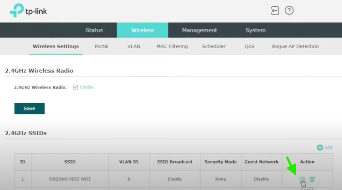342x190 pixels.
Task: Click the ONDONG PISO WIFI table row
Action: coord(70,179)
